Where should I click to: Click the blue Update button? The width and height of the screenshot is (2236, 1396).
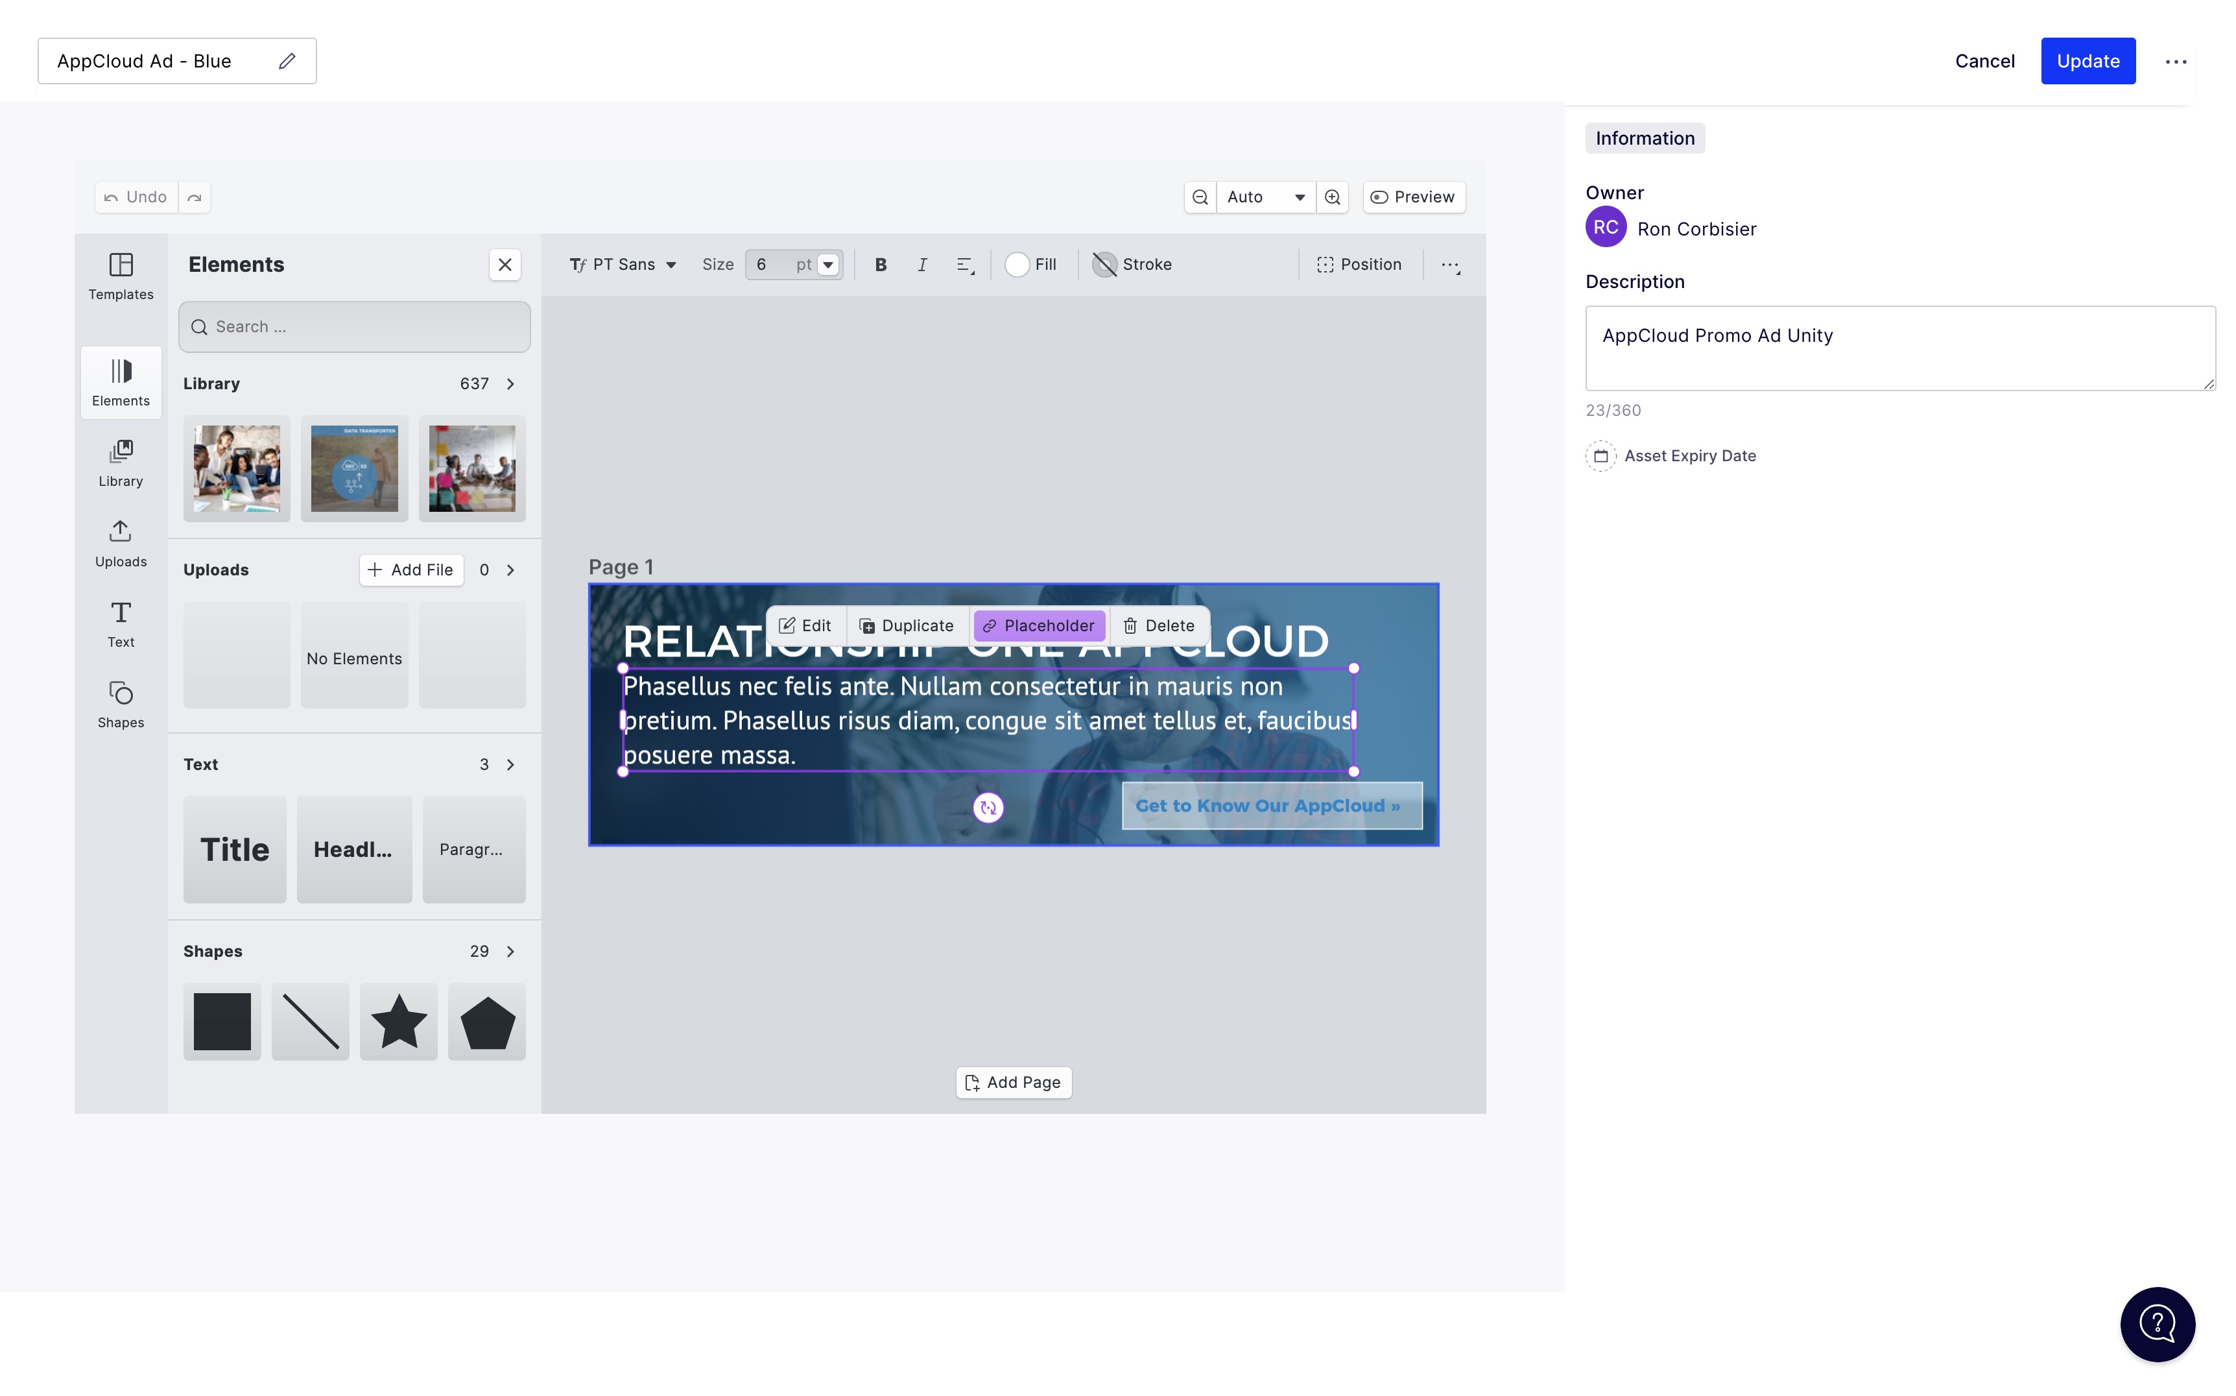pos(2087,61)
